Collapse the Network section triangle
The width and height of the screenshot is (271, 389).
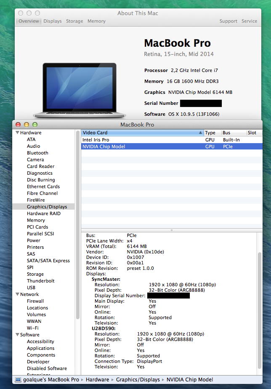(17, 294)
